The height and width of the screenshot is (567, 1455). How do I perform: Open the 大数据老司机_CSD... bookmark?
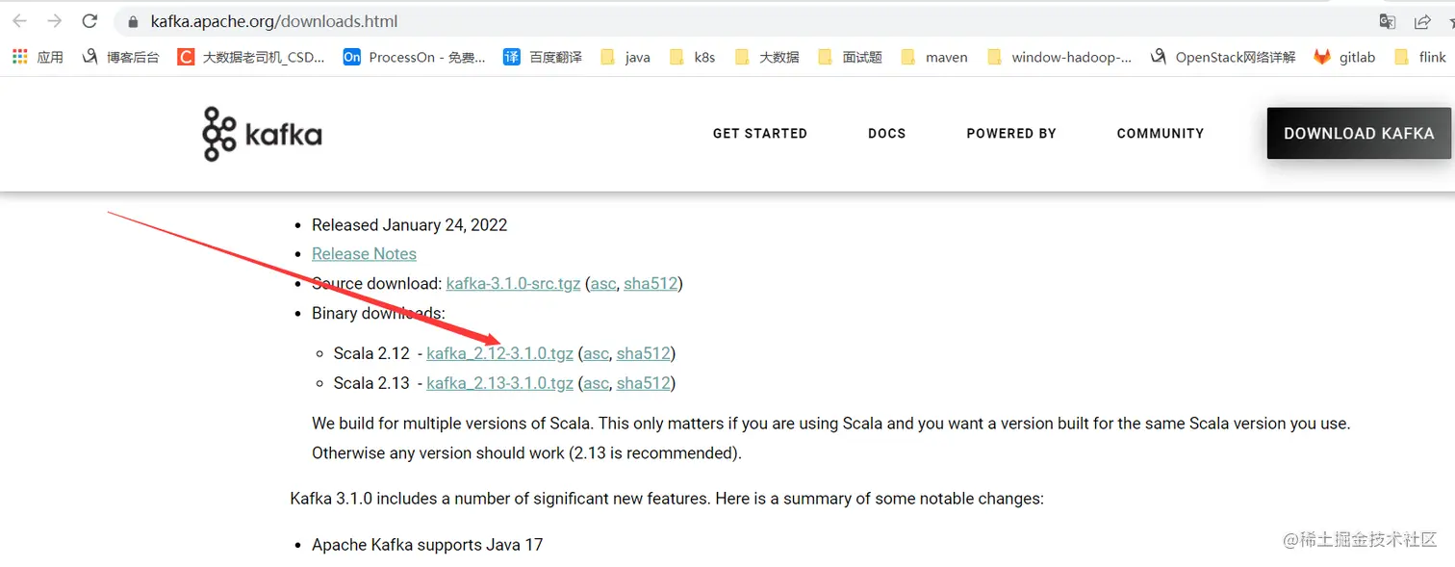(251, 57)
